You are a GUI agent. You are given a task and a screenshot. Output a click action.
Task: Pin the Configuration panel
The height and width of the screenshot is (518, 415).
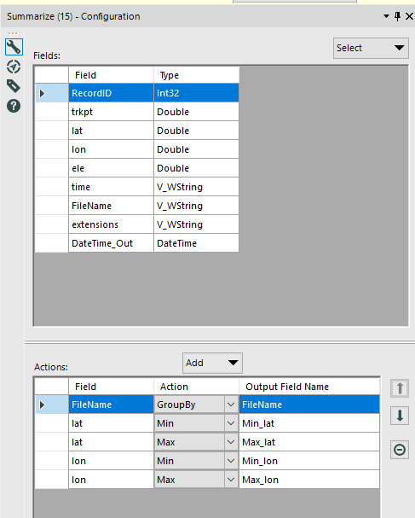pyautogui.click(x=397, y=16)
